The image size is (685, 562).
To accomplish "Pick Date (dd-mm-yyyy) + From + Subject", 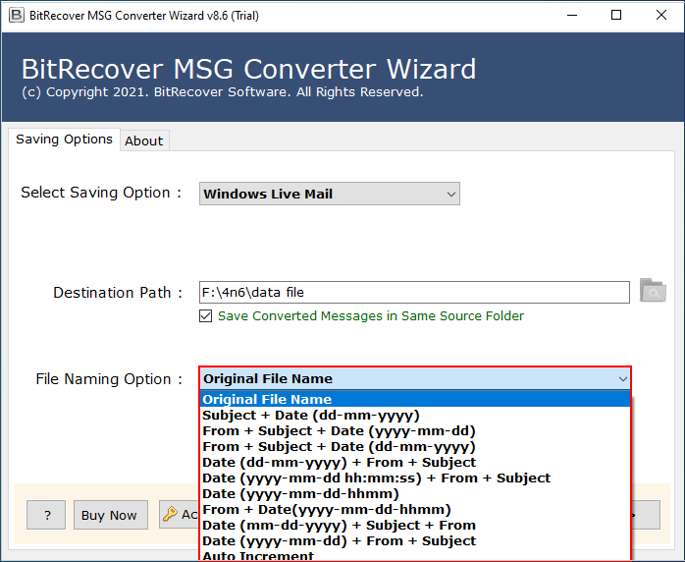I will (339, 463).
